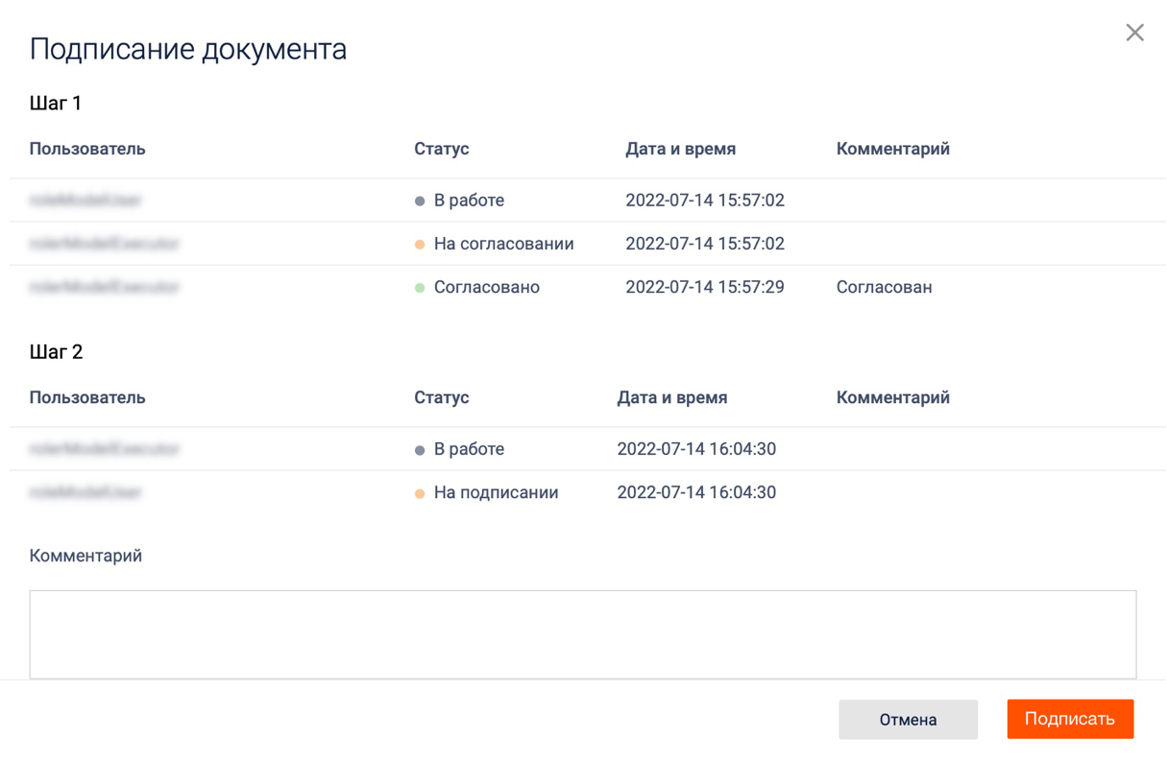Viewport: 1167px width, 759px height.
Task: Click the На подписании status text
Action: 496,492
